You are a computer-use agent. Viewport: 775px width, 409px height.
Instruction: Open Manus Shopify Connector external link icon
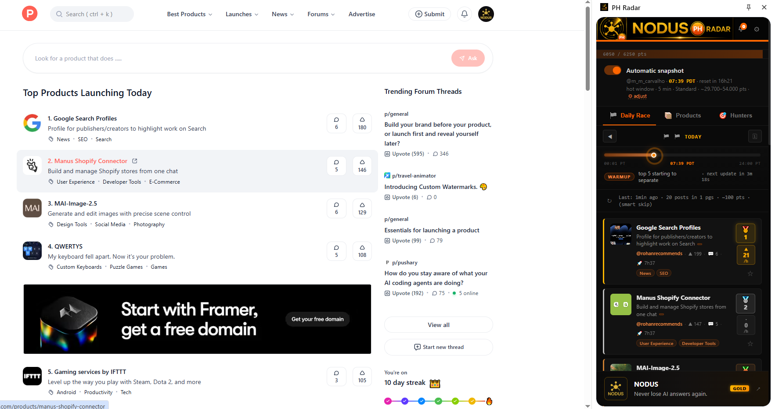(x=135, y=161)
